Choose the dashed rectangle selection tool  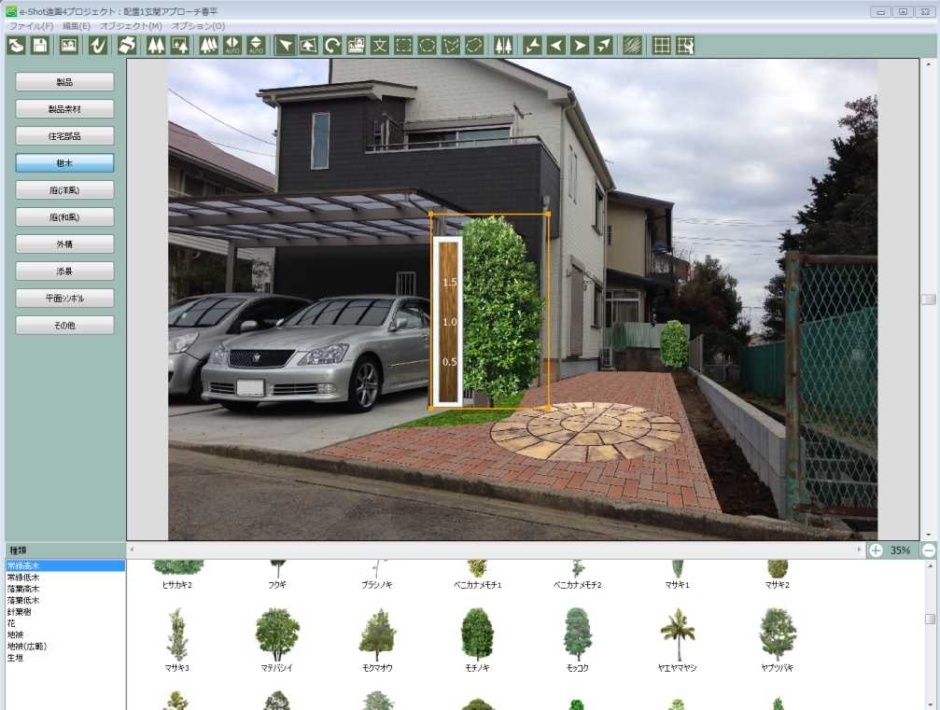coord(403,46)
